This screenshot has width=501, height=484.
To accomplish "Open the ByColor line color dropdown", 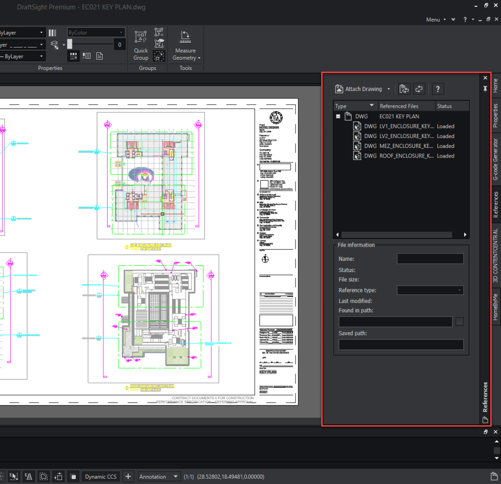I will (96, 32).
